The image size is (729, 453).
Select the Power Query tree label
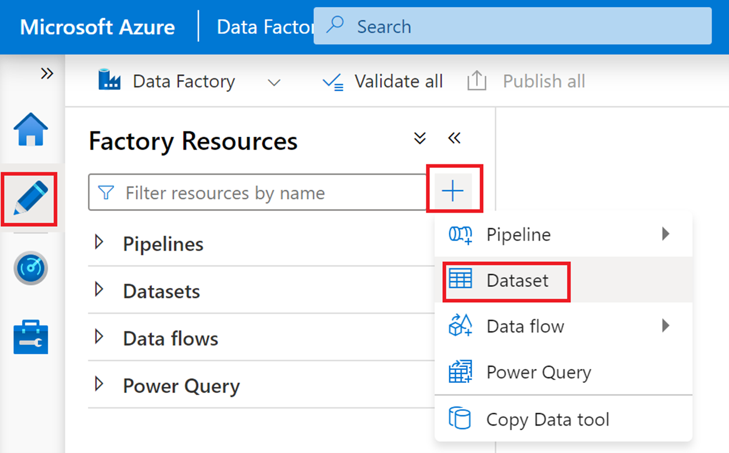point(181,386)
